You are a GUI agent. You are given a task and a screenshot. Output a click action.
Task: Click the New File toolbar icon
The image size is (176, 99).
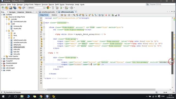tap(3, 8)
